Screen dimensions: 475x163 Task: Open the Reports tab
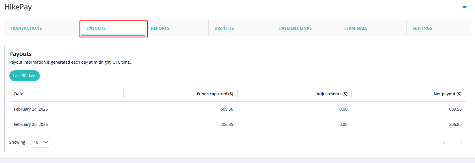[x=160, y=28]
